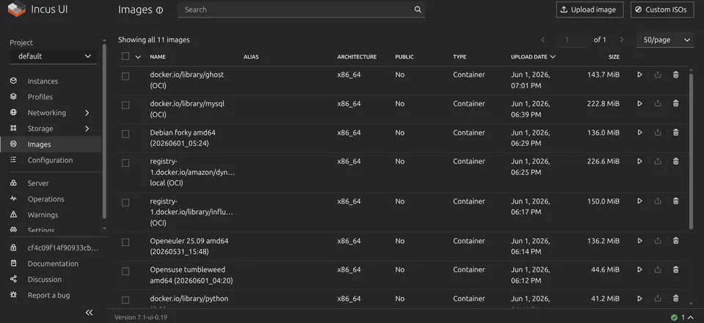
Task: Click the Upload image button
Action: pyautogui.click(x=590, y=10)
